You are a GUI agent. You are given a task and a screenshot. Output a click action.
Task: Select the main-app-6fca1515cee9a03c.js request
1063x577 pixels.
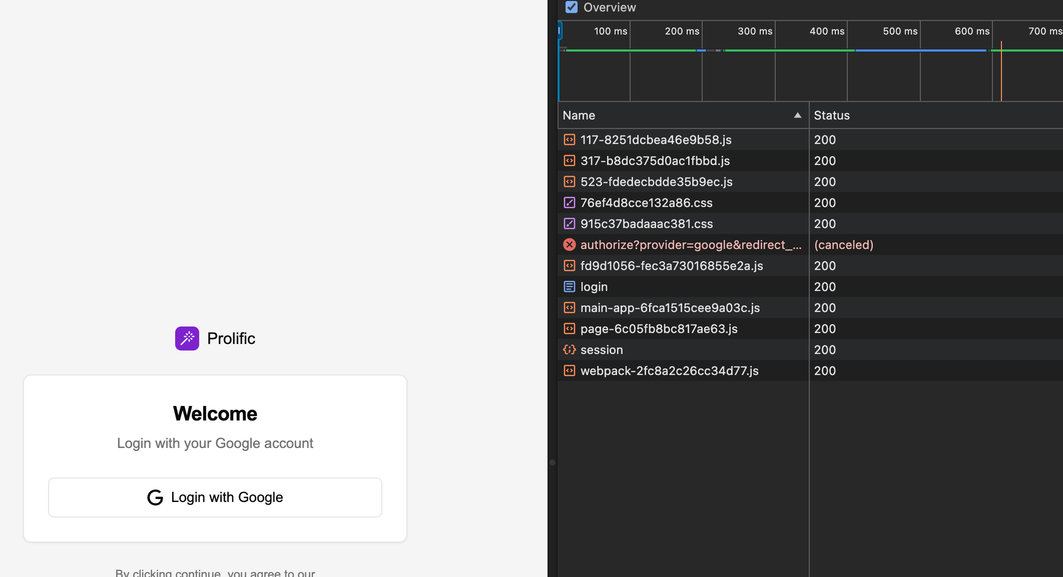coord(670,308)
